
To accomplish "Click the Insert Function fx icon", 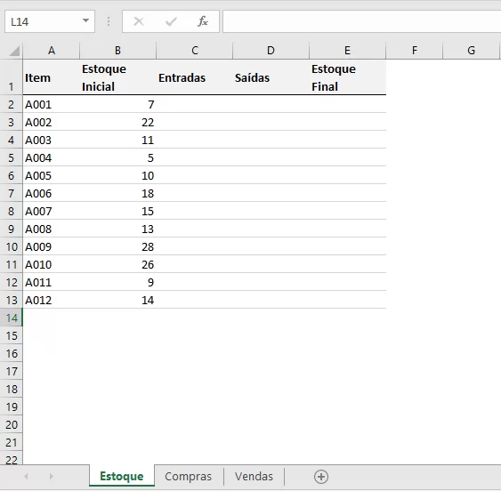I will (x=203, y=21).
